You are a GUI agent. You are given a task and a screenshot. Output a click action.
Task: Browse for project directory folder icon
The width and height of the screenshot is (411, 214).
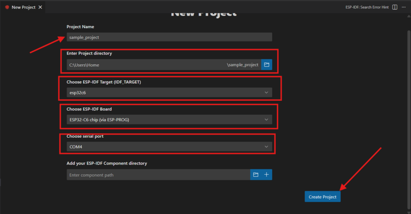pyautogui.click(x=267, y=65)
